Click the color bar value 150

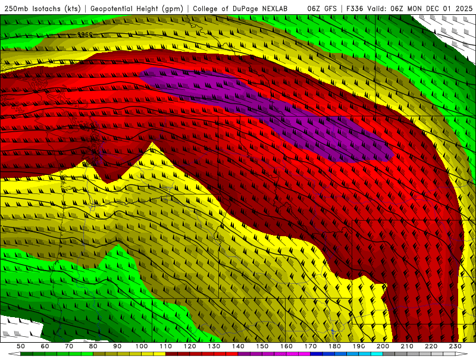262,346
